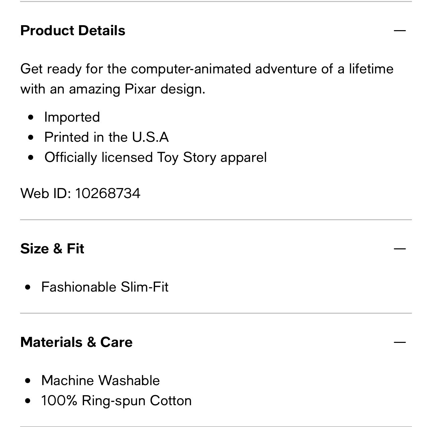The width and height of the screenshot is (432, 427).
Task: Click the Pixar design description paragraph
Action: [207, 79]
